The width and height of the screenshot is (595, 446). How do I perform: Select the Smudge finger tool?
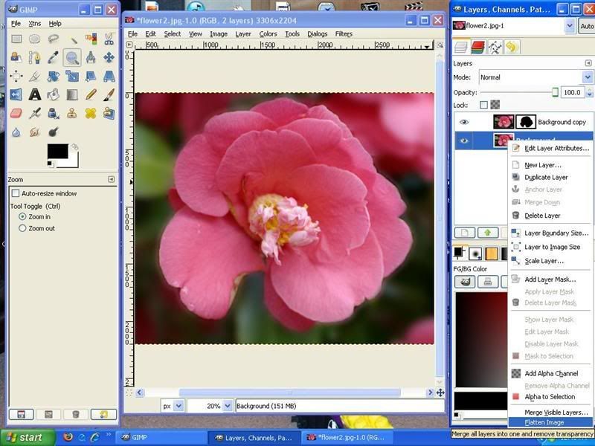point(34,132)
